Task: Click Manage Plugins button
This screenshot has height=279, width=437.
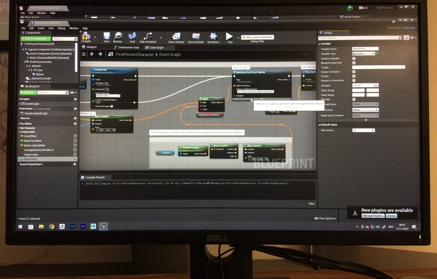Action: point(373,216)
